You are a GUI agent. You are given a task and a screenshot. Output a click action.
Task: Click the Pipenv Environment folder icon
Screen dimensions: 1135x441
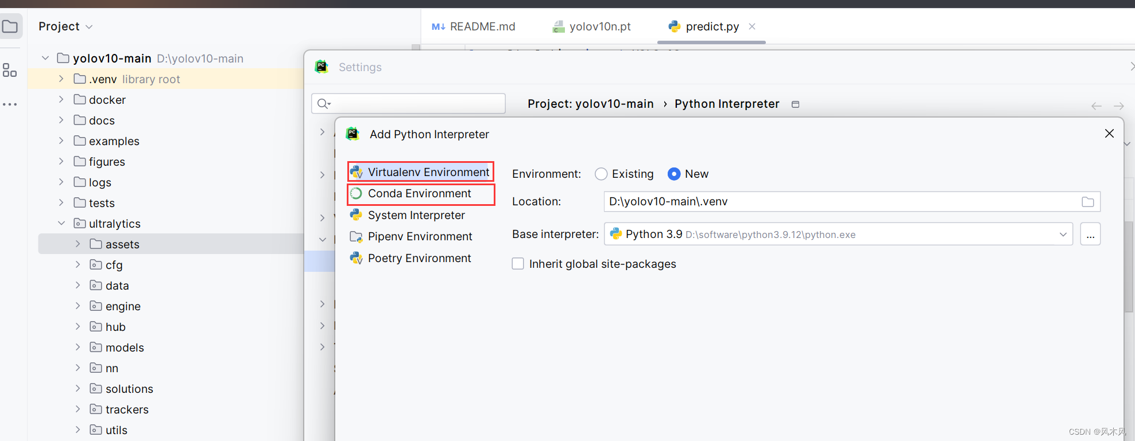coord(356,236)
